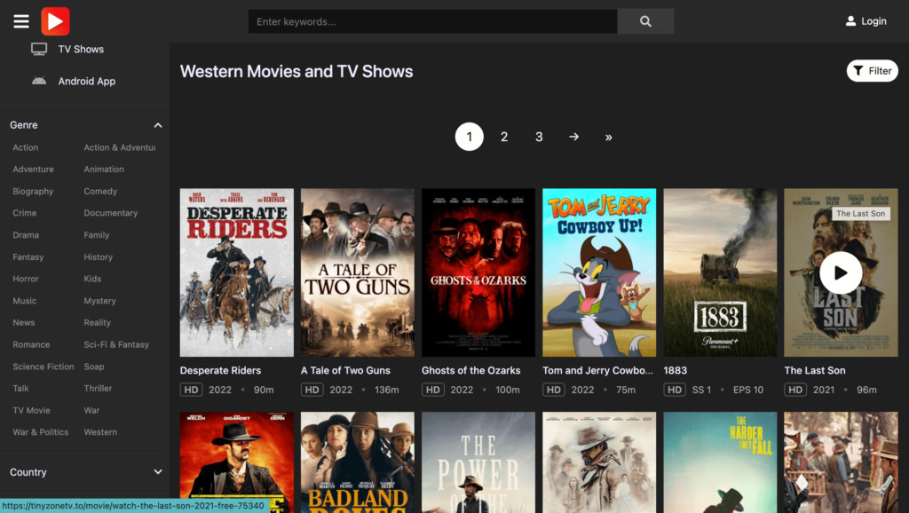Screen dimensions: 909x513
Task: Select the War & Politics genre
Action: (41, 432)
